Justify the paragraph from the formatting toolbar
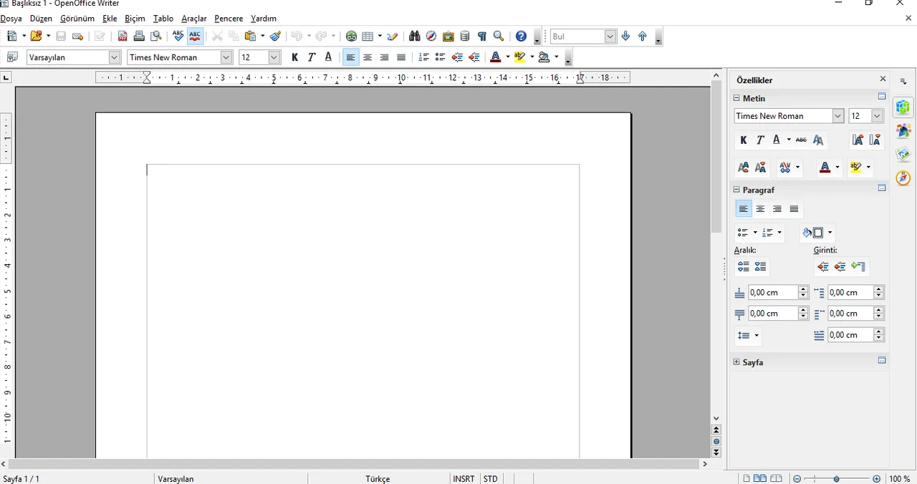Viewport: 917px width, 484px height. tap(401, 57)
